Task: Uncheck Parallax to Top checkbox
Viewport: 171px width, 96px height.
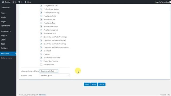Action: tap(41, 23)
